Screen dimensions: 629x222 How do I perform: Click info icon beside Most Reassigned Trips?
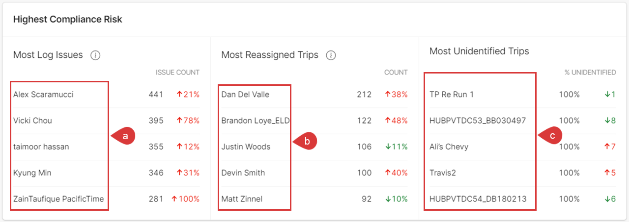pos(331,55)
